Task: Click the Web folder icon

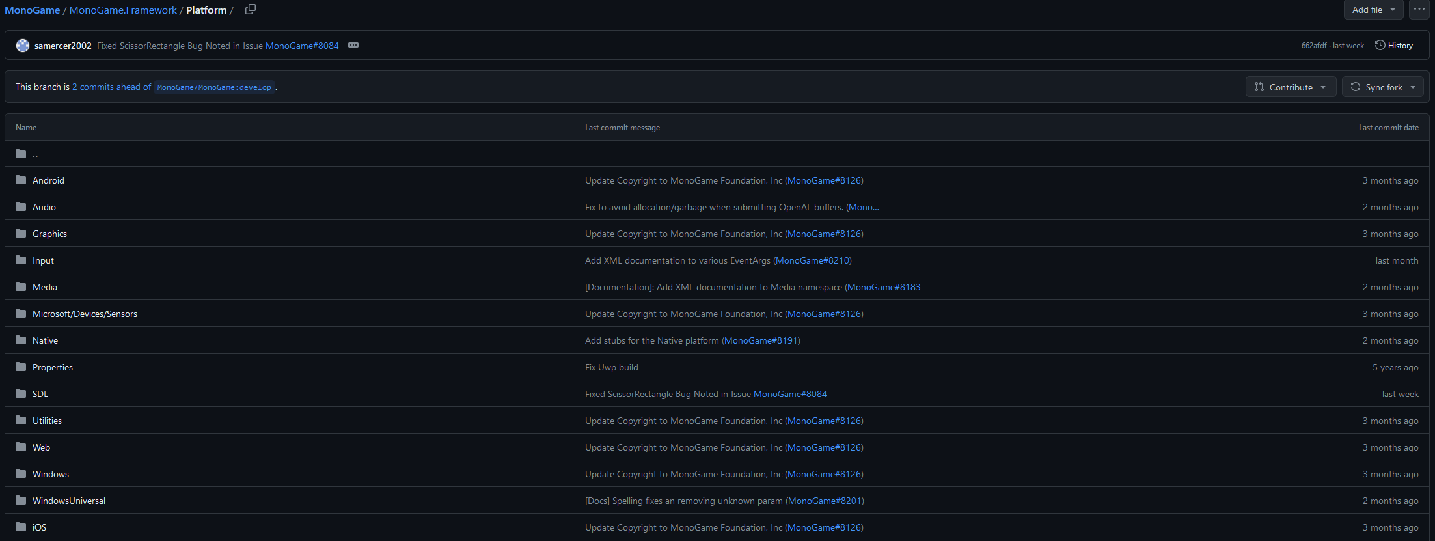Action: pyautogui.click(x=21, y=447)
